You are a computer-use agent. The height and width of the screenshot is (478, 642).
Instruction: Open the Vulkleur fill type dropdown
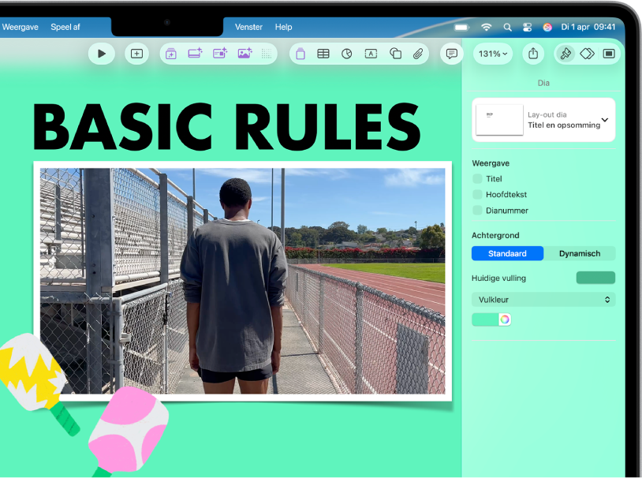pos(543,300)
